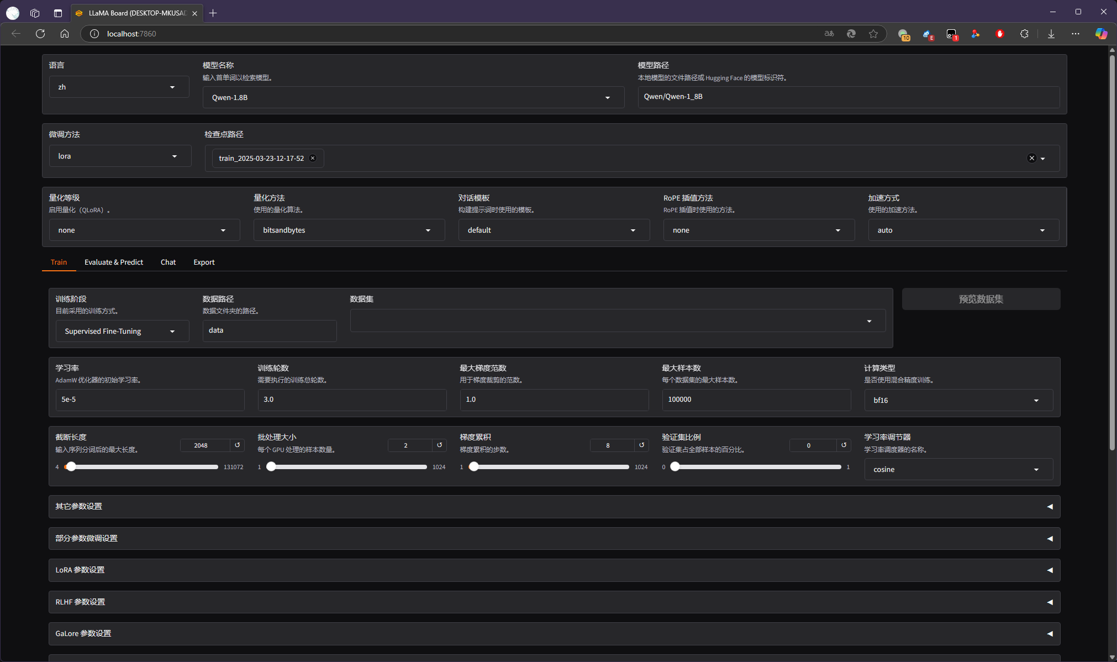Click the 最大样本数 field showing 100000
The image size is (1117, 662).
click(x=756, y=400)
